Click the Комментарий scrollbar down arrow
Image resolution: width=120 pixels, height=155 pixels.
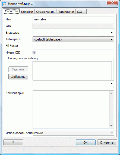pyautogui.click(x=111, y=126)
